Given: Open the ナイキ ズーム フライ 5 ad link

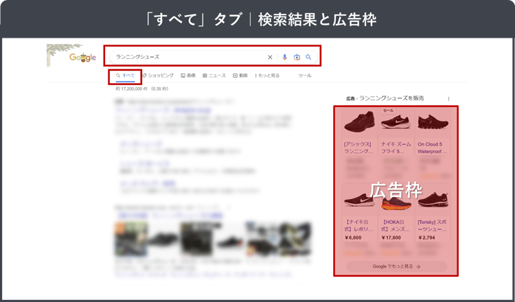Looking at the screenshot, I should 396,148.
